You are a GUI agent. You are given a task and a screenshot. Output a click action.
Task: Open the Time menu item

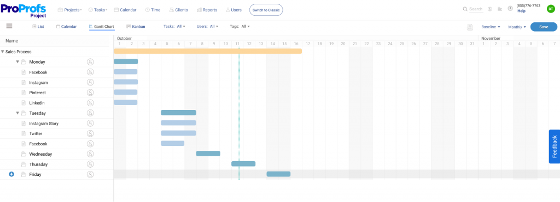click(x=153, y=10)
